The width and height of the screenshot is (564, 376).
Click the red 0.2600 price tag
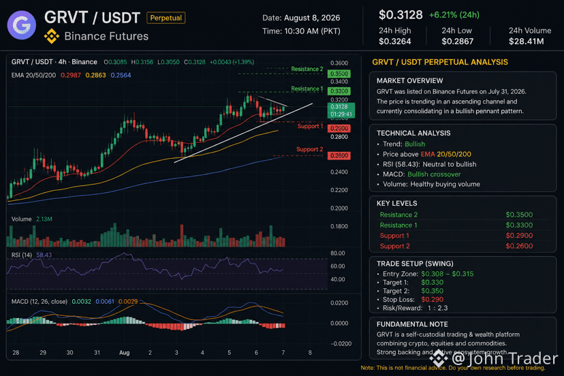[x=339, y=156]
